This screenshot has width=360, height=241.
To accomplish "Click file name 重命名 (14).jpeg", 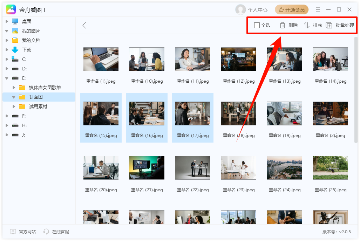I will pos(331,81).
